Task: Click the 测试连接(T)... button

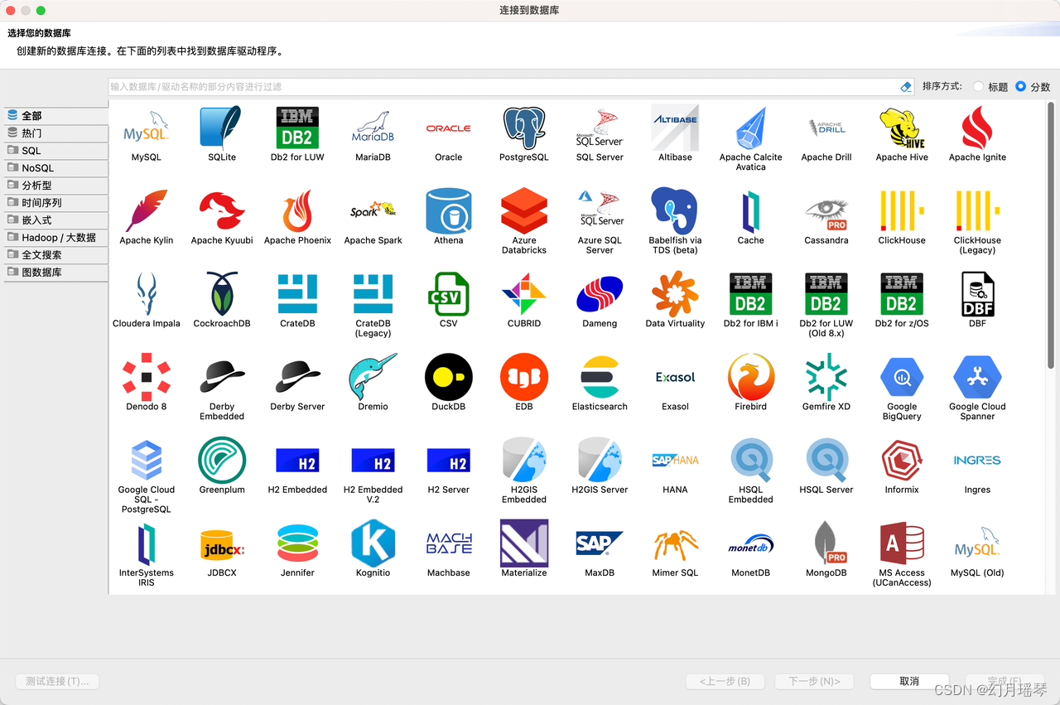Action: [57, 681]
